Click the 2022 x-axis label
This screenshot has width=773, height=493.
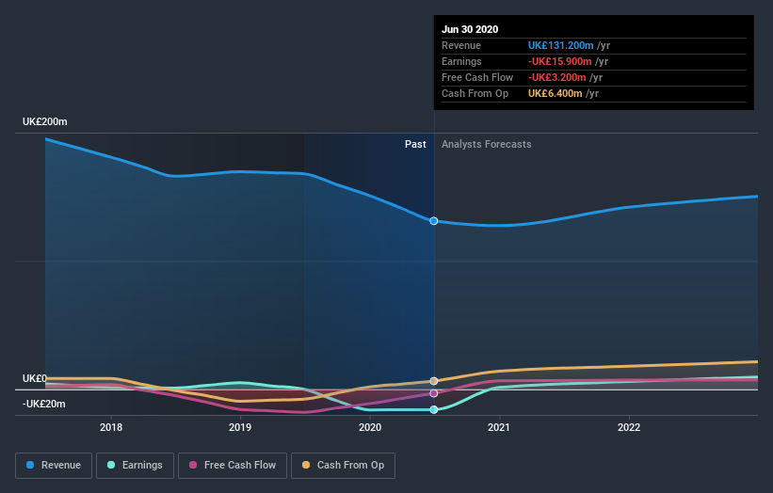(x=629, y=427)
